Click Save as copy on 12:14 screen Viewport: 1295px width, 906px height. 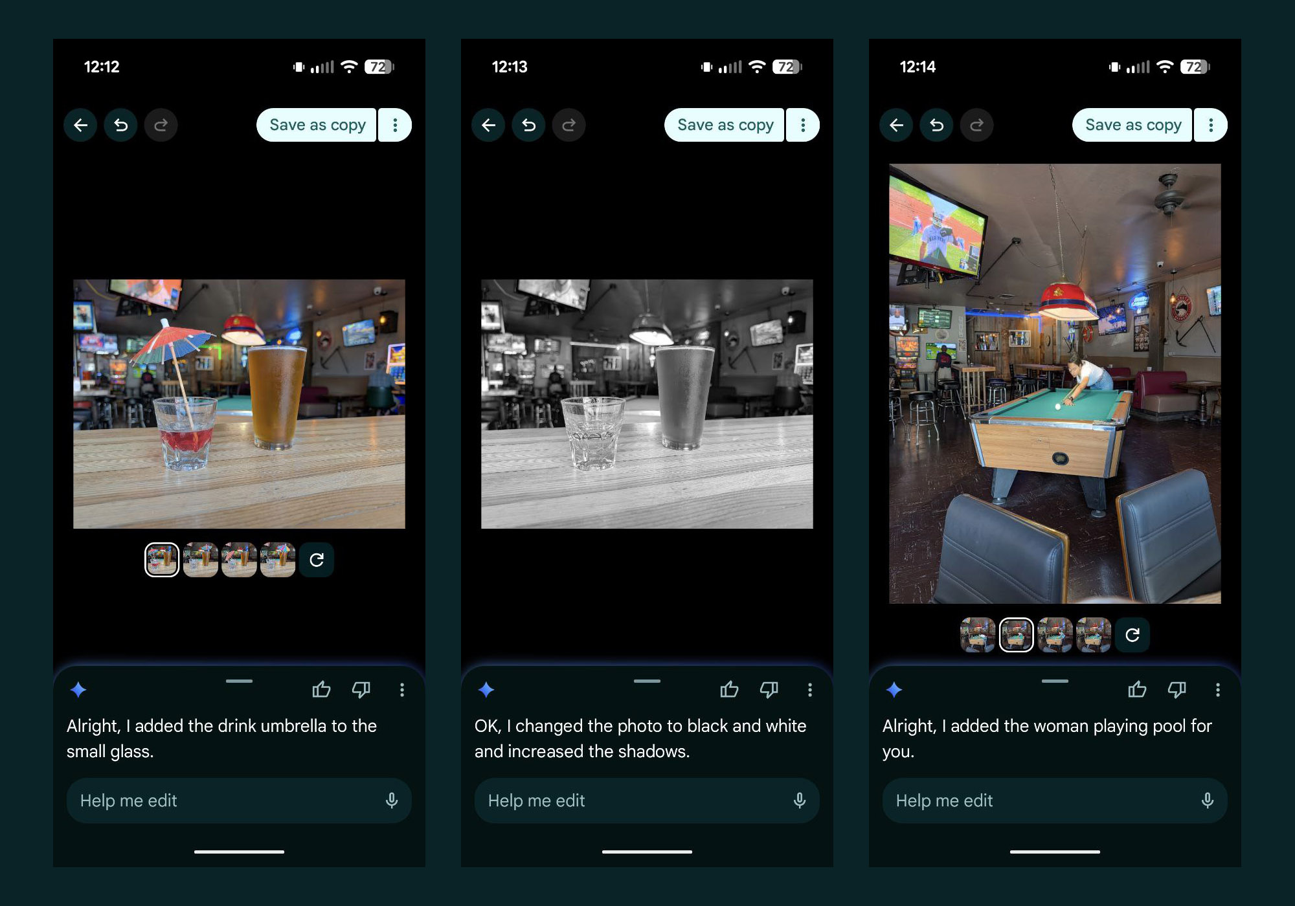pos(1132,125)
